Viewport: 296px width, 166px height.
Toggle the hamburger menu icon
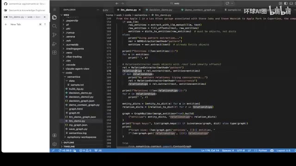coord(55,10)
